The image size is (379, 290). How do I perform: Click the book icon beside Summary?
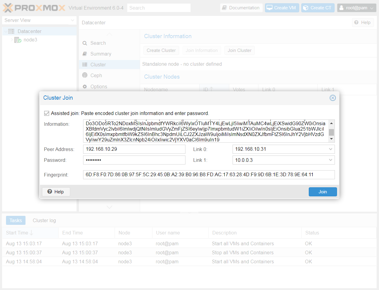[x=85, y=54]
